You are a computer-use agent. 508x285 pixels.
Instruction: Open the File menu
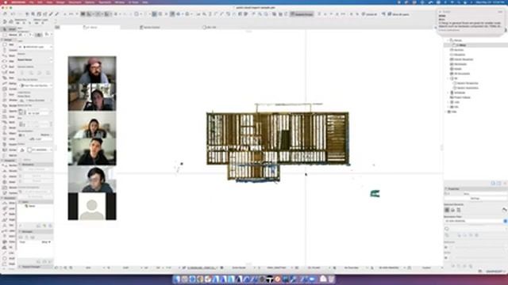point(32,2)
